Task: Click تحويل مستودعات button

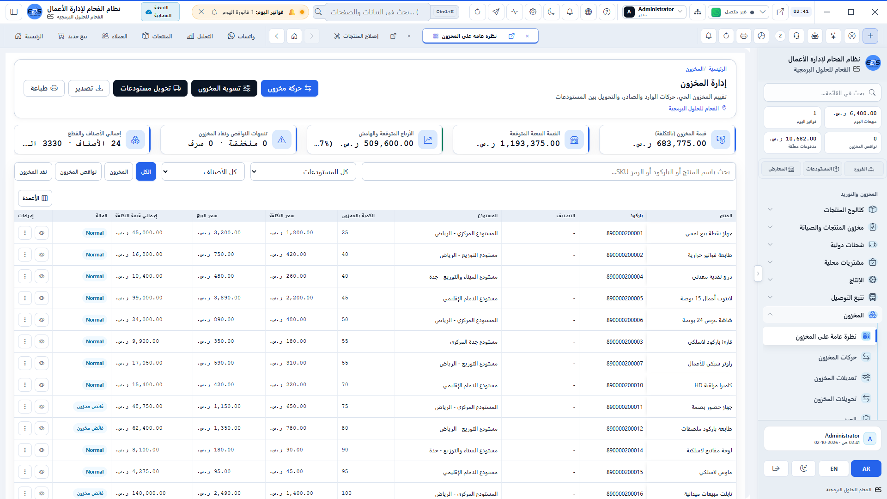Action: 150,88
